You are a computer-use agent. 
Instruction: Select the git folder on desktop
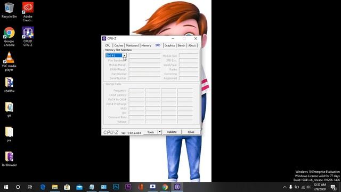pos(9,109)
